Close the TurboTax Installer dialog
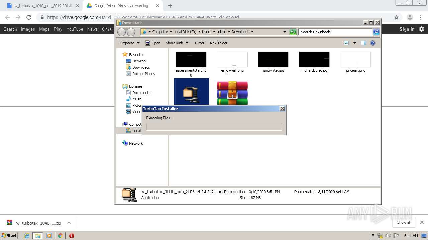428x240 pixels. click(x=282, y=109)
